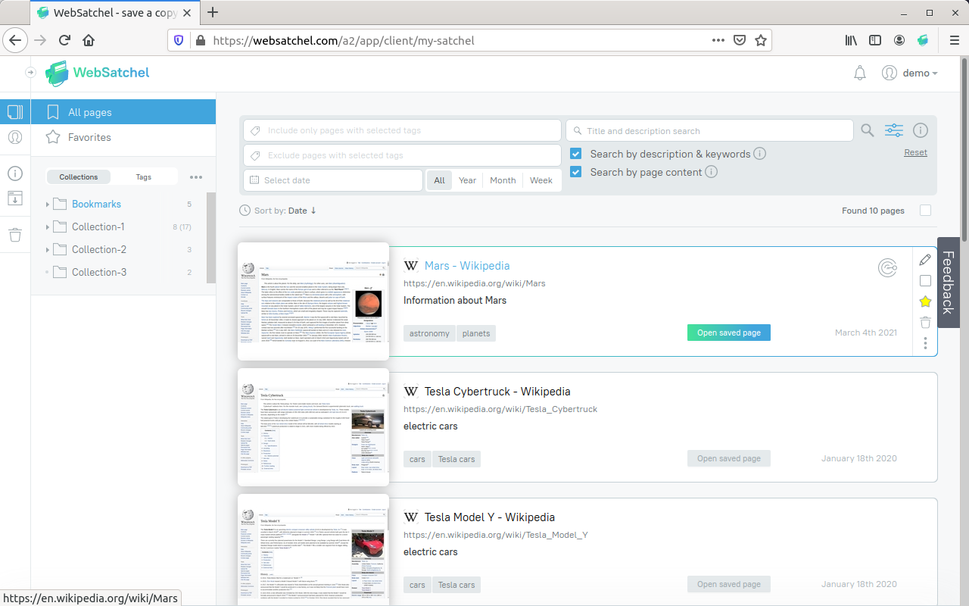This screenshot has height=606, width=969.
Task: Uncheck Search by page content
Action: (x=576, y=172)
